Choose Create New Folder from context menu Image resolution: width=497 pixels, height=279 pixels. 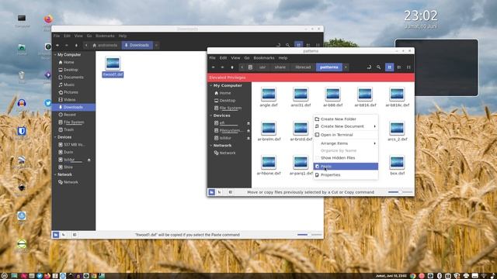(346, 119)
